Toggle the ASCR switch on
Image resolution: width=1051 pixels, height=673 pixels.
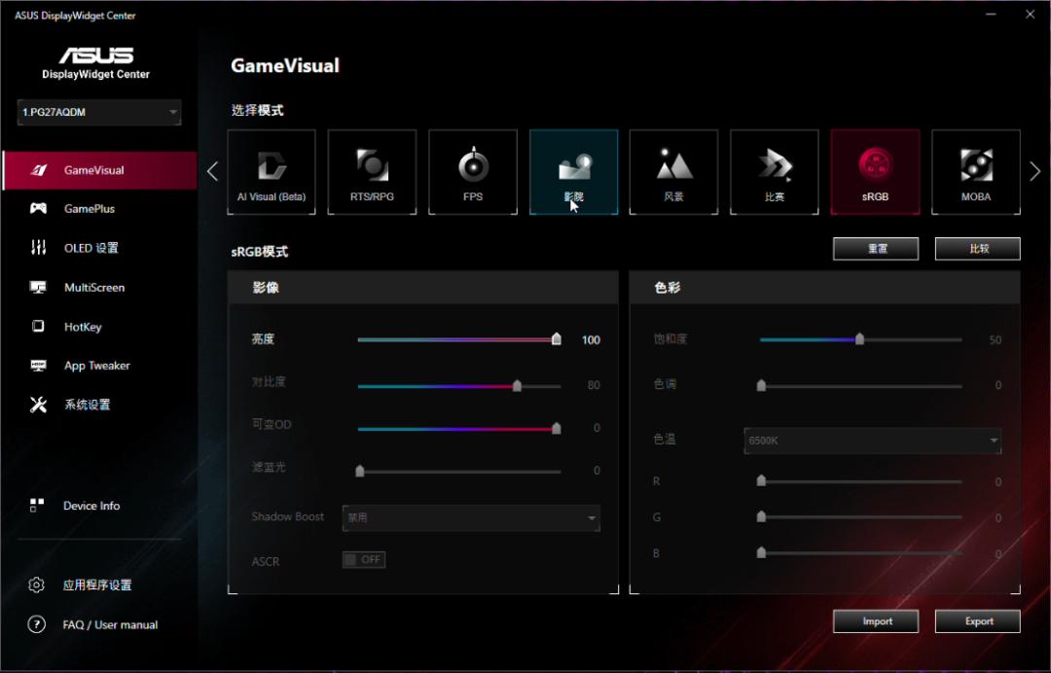click(363, 559)
